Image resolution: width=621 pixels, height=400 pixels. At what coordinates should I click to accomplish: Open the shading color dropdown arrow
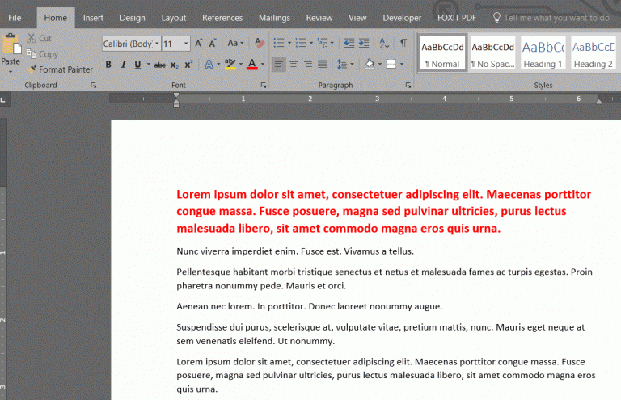click(380, 64)
